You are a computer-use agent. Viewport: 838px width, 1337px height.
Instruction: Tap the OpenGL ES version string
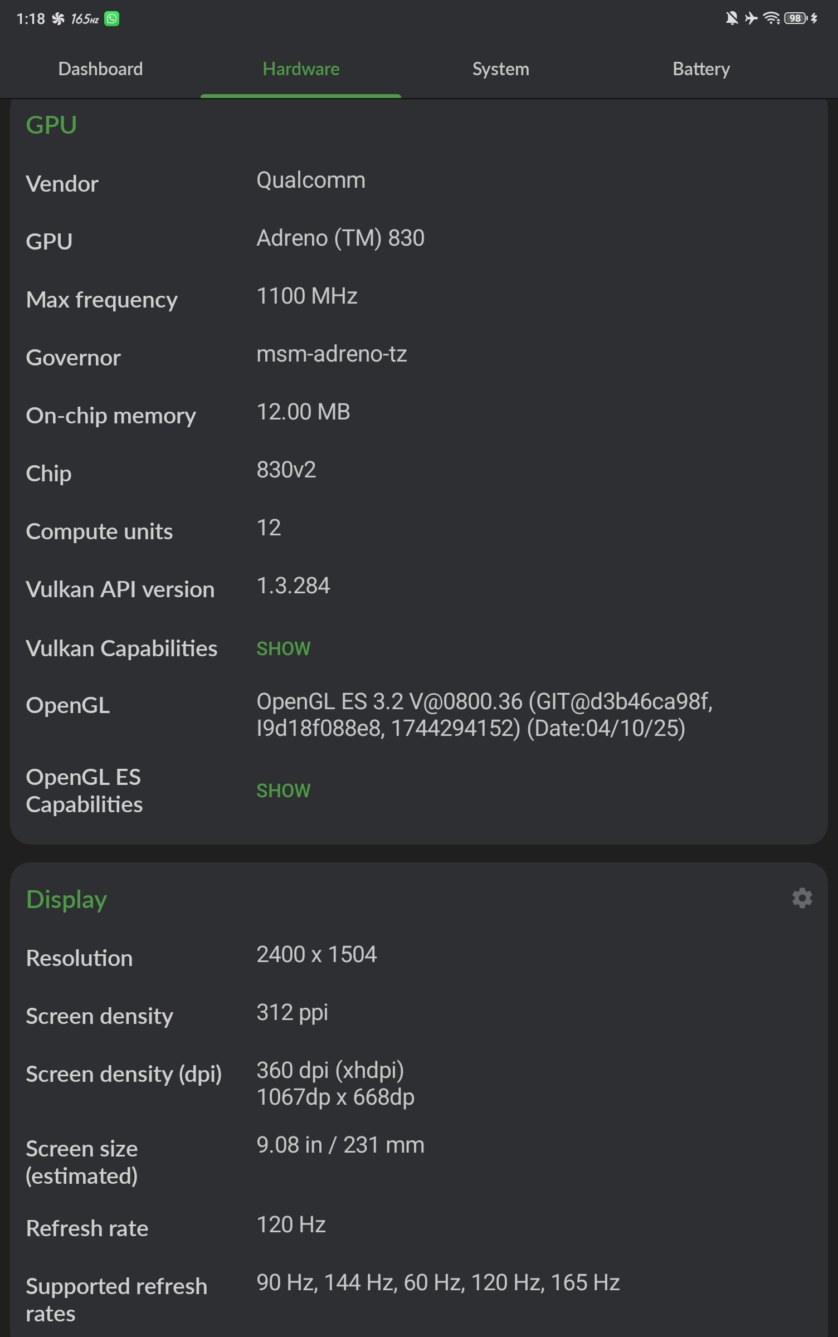[484, 715]
